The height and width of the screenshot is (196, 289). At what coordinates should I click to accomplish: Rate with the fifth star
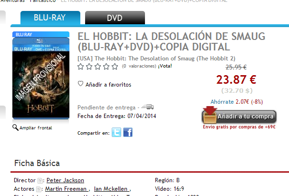click(x=115, y=67)
